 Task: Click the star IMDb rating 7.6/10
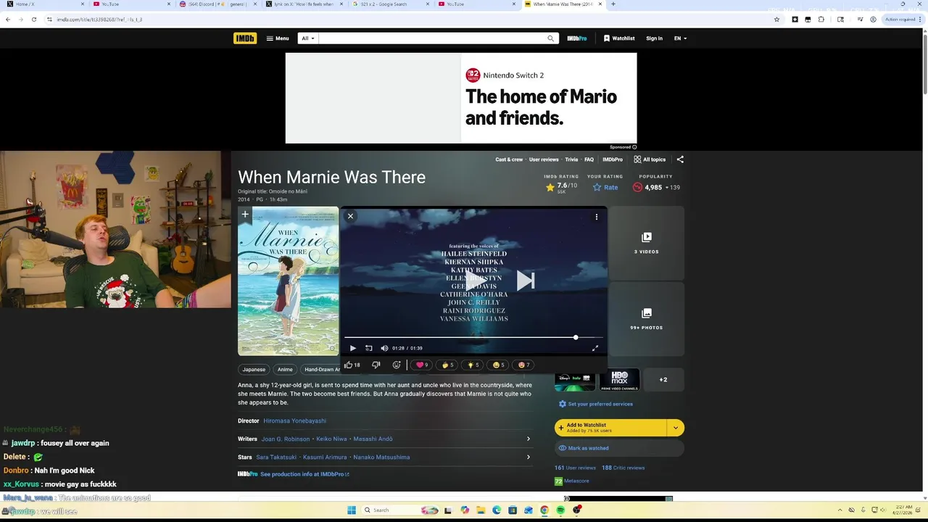[561, 187]
